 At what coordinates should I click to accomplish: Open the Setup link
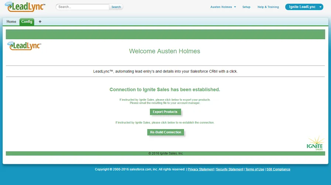[246, 7]
